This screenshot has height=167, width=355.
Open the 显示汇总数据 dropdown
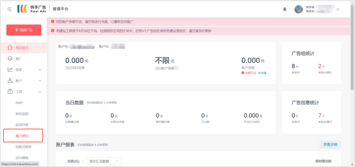coord(104,161)
